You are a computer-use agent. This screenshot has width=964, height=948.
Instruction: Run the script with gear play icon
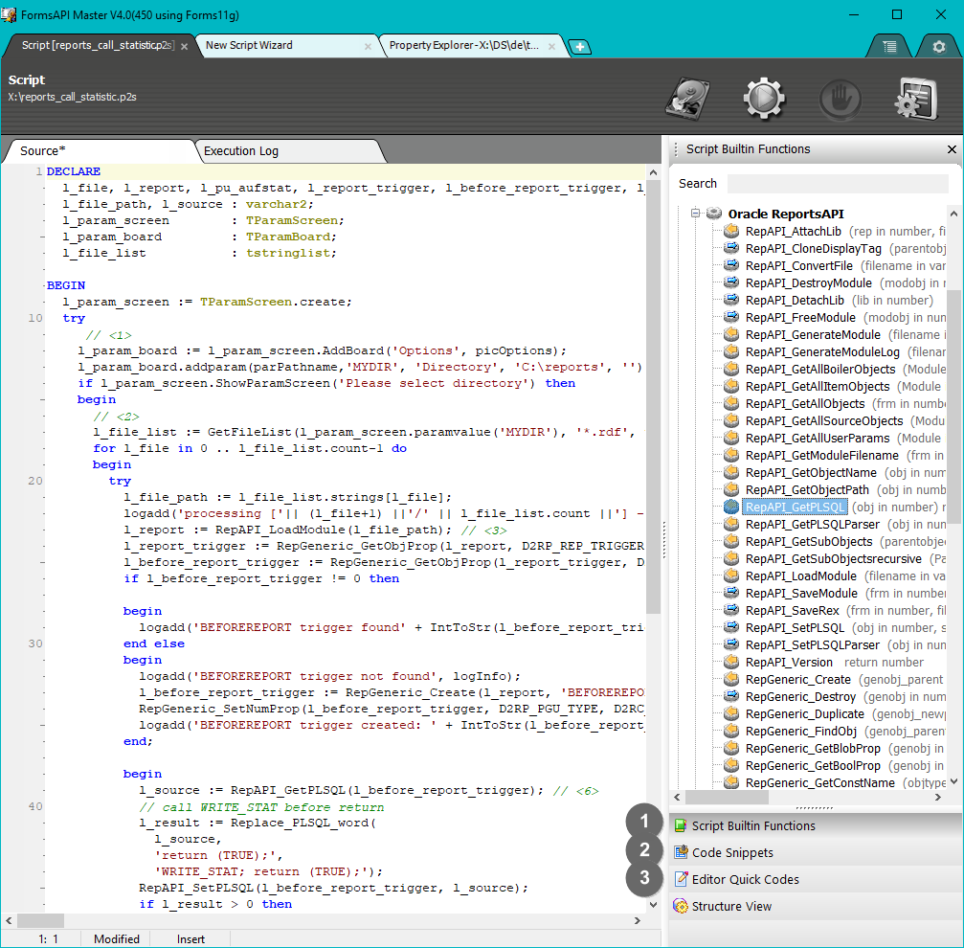coord(764,98)
